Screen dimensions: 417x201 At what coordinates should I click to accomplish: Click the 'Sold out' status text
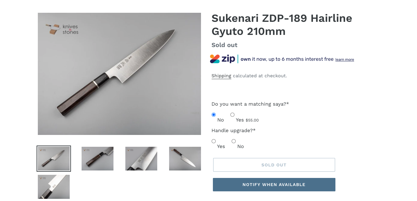click(224, 45)
